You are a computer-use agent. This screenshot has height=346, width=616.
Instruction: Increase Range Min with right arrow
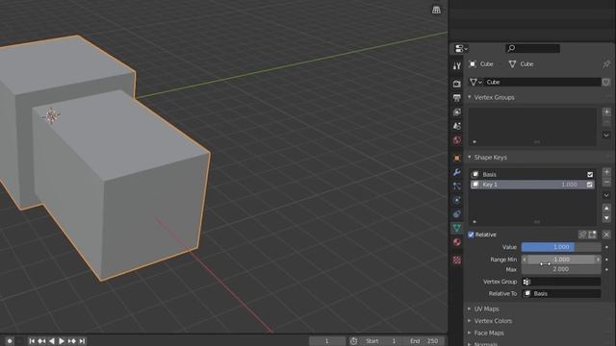(x=598, y=259)
